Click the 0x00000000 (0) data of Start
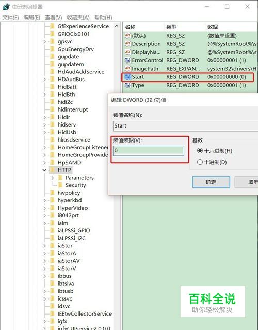The width and height of the screenshot is (258, 330). tap(227, 77)
